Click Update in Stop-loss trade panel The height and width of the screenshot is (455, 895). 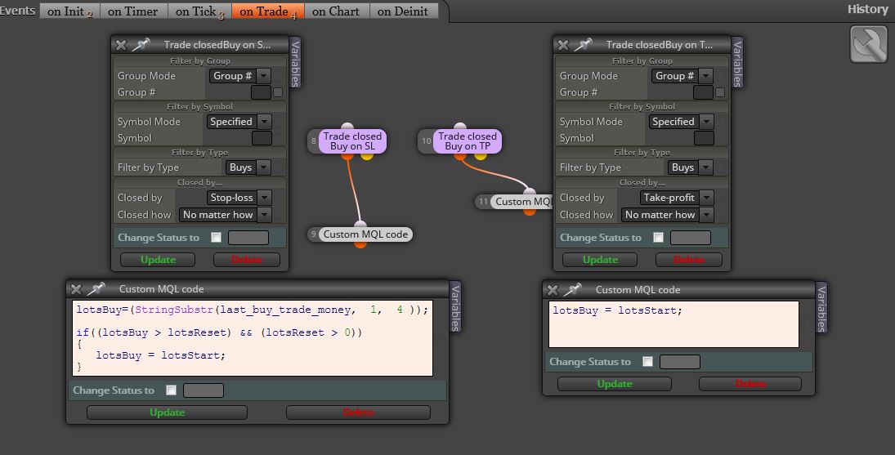click(158, 260)
